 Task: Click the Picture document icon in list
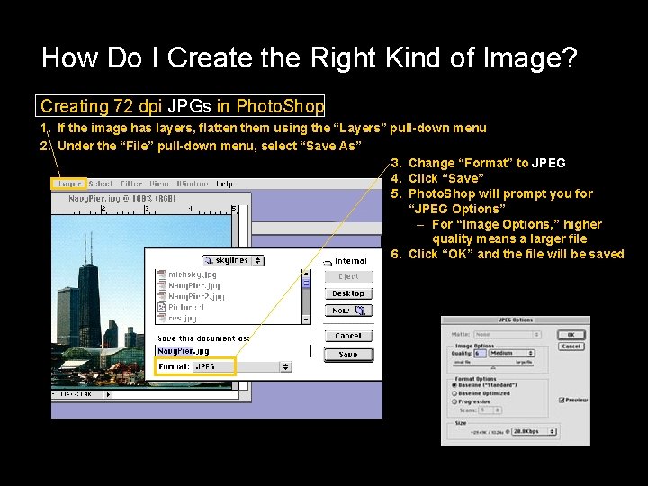pos(162,307)
